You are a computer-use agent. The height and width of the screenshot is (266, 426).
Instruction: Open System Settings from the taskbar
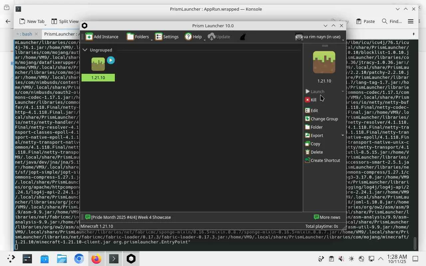click(27, 259)
